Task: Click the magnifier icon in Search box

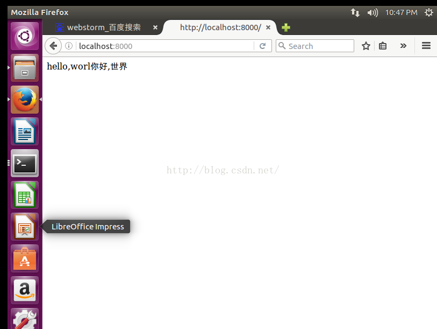Action: 282,46
